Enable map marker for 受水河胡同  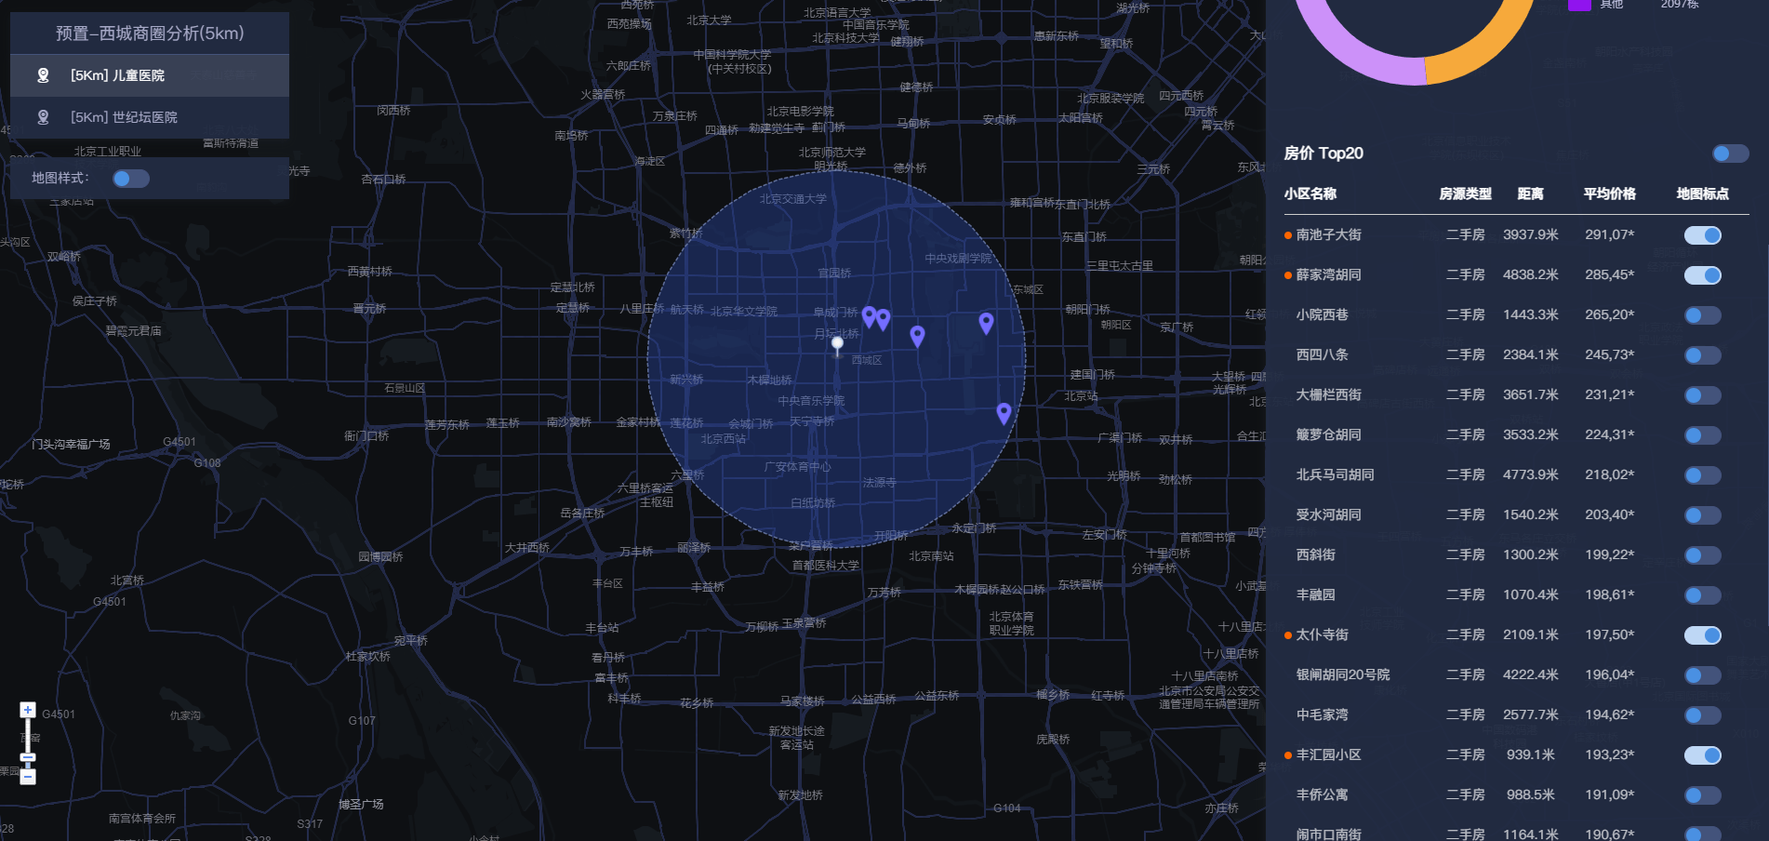[x=1702, y=515]
